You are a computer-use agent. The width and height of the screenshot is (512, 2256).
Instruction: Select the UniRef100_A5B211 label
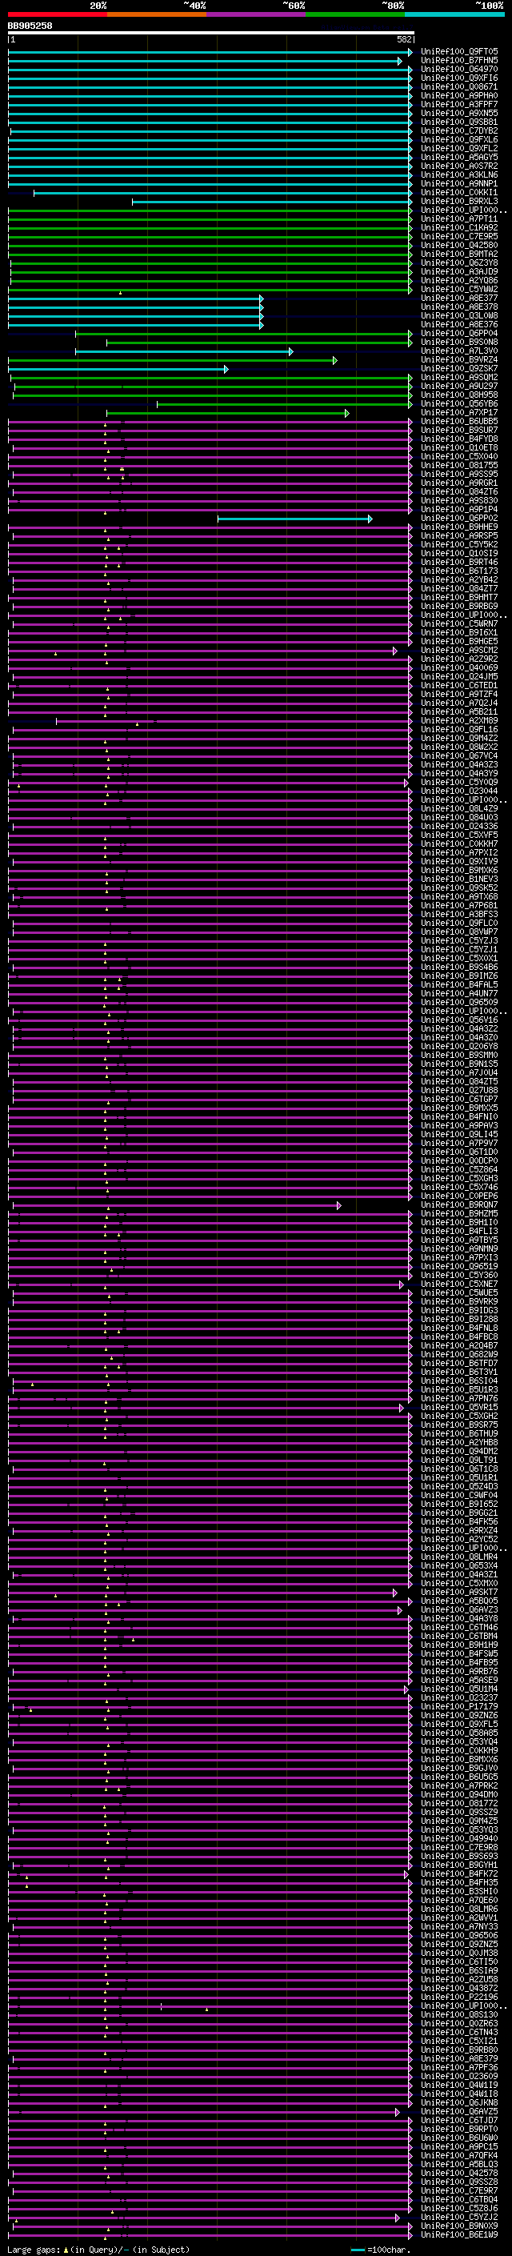tap(459, 712)
